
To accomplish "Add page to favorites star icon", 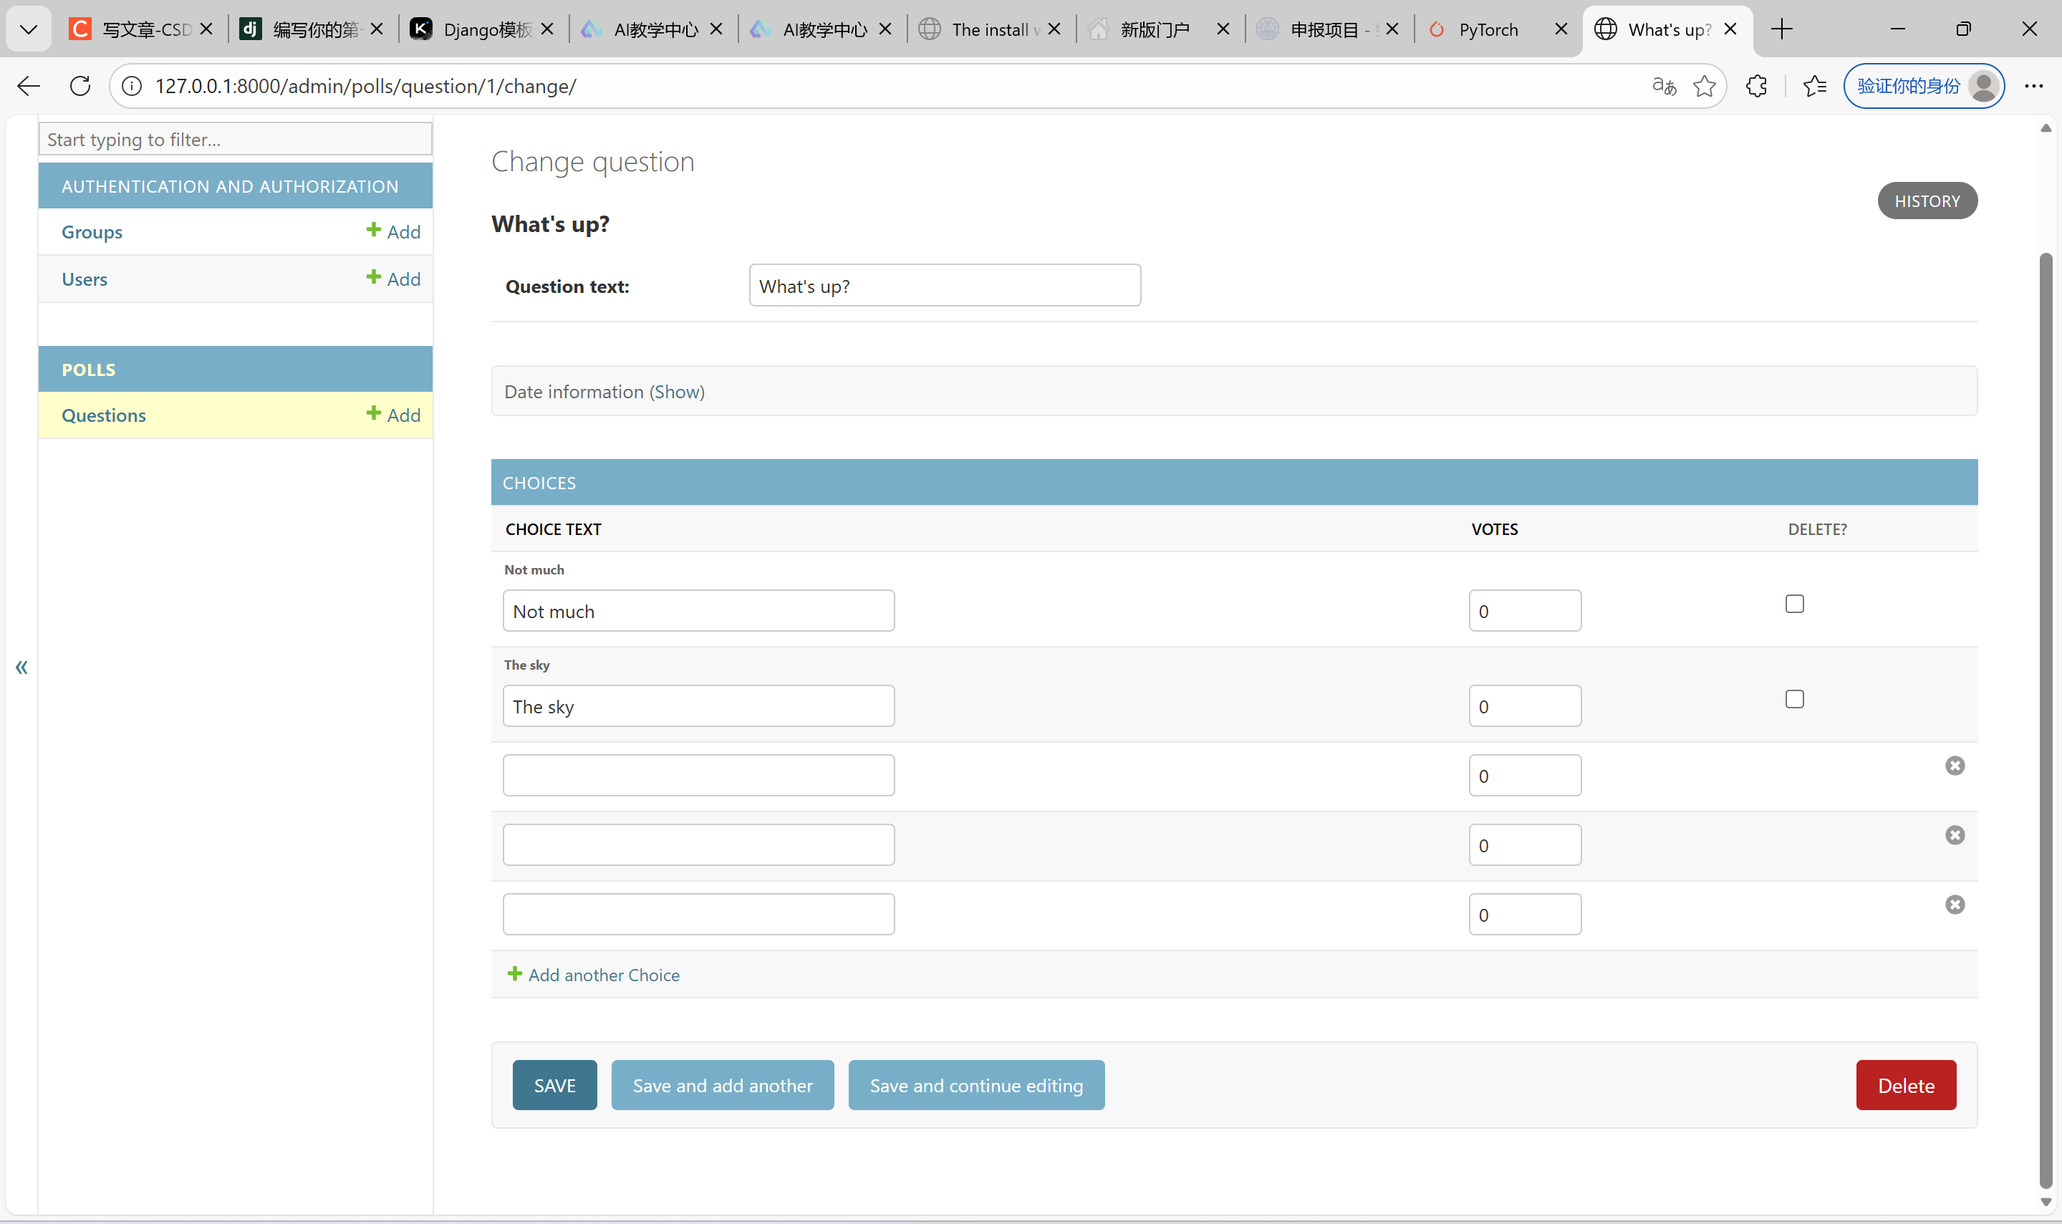I will click(1704, 86).
